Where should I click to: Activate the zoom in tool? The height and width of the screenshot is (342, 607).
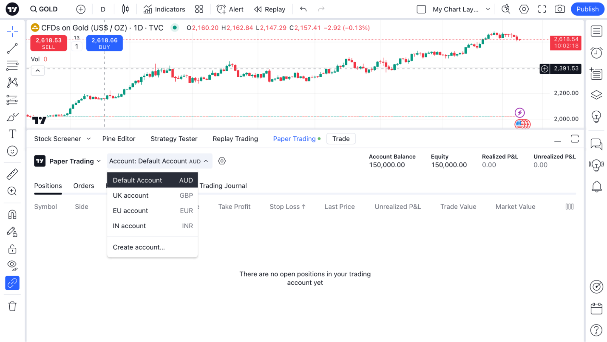[12, 191]
